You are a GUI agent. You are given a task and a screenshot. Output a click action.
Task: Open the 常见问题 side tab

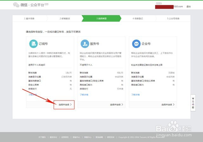[193, 103]
